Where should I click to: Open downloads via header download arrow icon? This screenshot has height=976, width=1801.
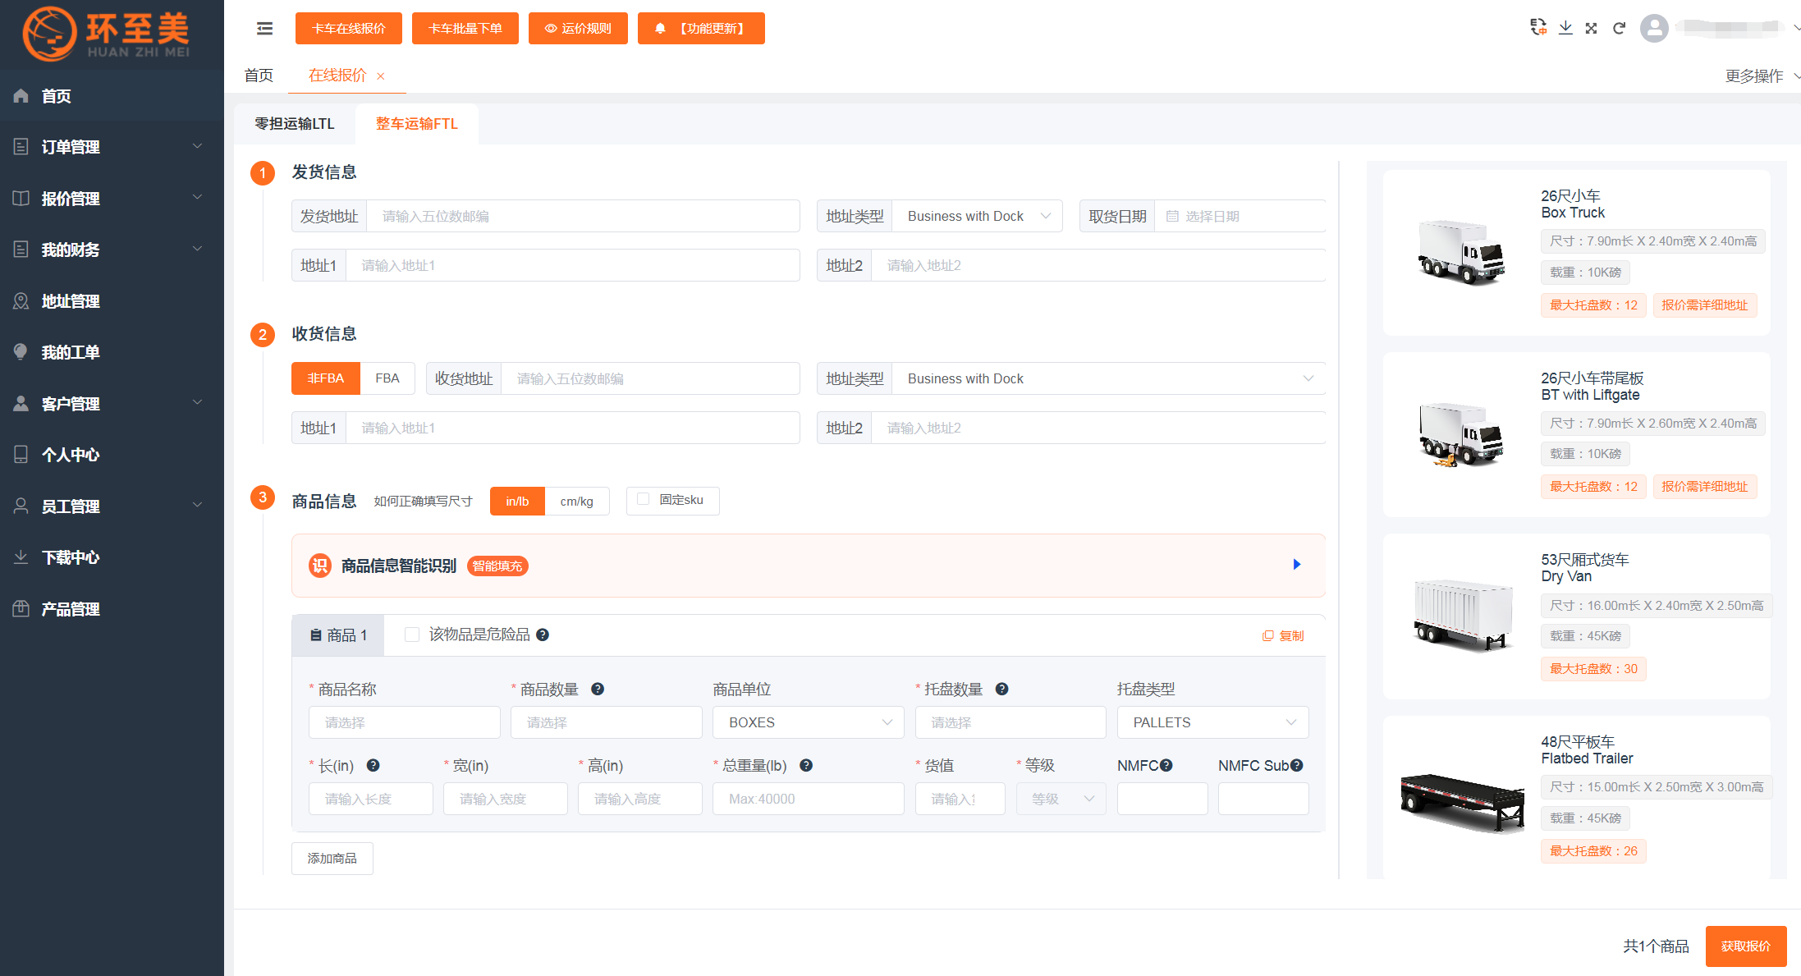click(1565, 28)
